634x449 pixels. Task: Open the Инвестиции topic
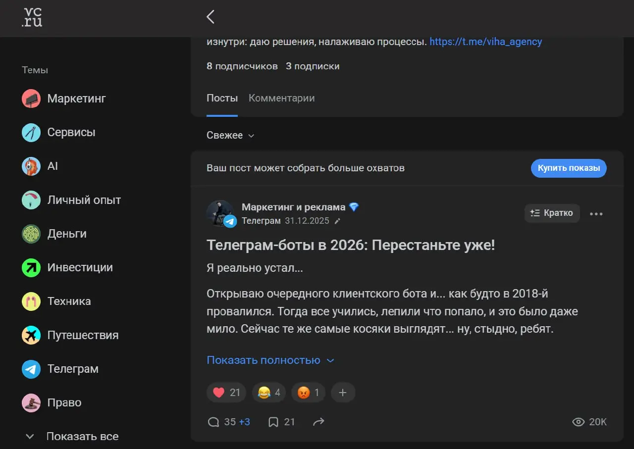point(79,267)
